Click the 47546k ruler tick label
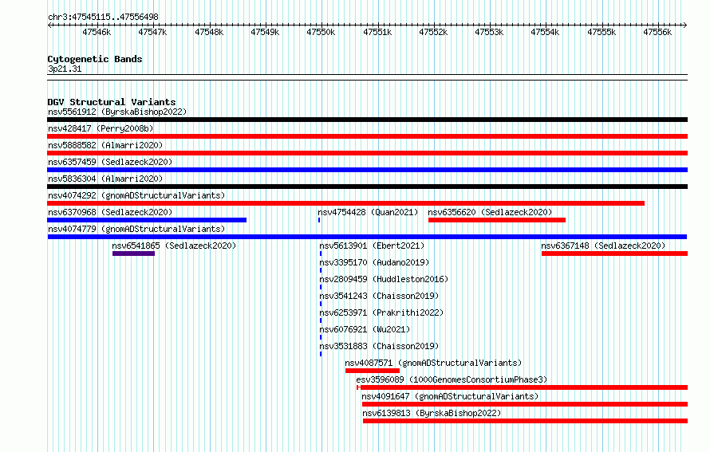 pos(97,32)
